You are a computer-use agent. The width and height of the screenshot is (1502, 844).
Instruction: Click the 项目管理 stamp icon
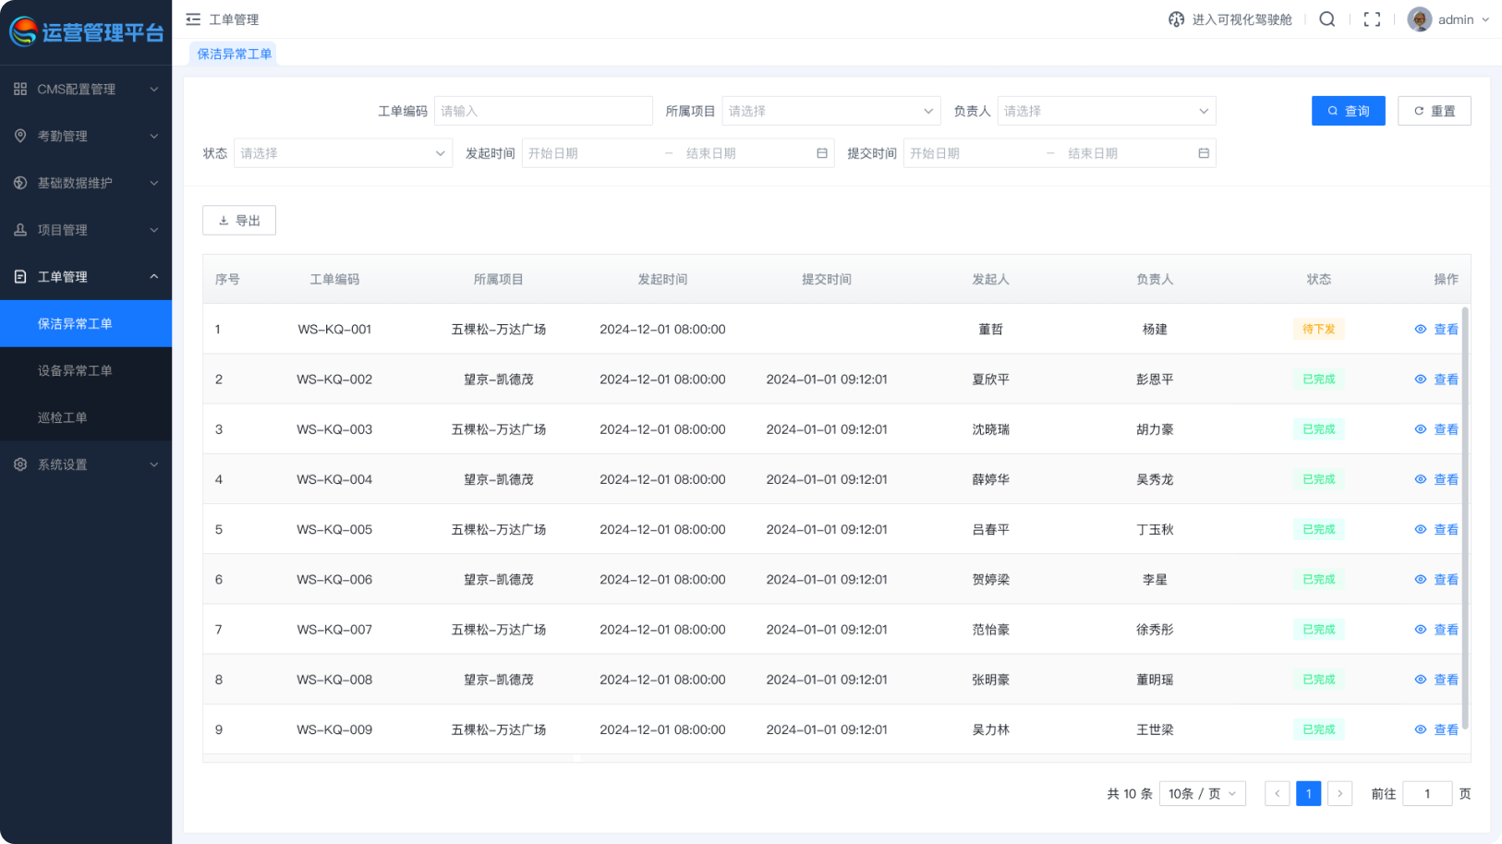tap(20, 230)
